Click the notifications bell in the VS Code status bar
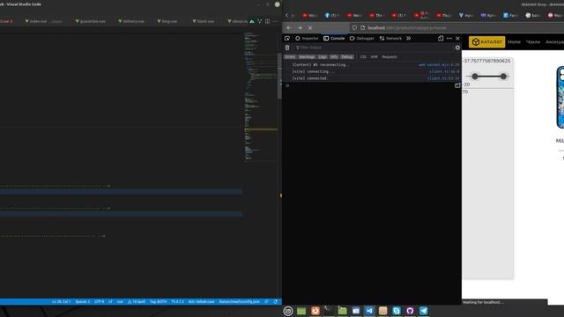The image size is (564, 317). 276,301
